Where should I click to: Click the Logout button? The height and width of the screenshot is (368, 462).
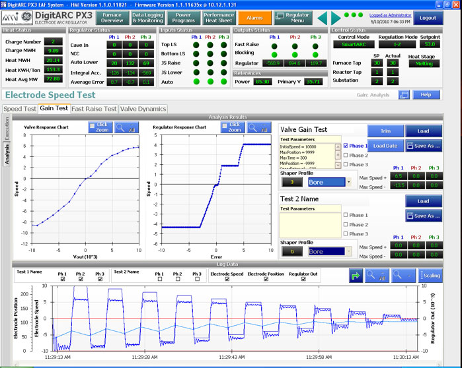428,18
